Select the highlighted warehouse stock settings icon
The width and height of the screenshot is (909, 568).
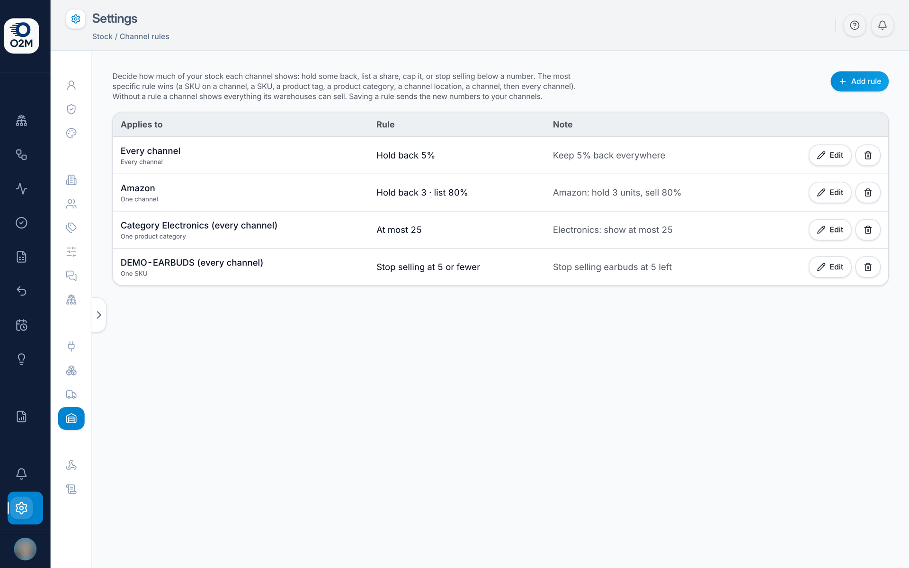click(71, 418)
